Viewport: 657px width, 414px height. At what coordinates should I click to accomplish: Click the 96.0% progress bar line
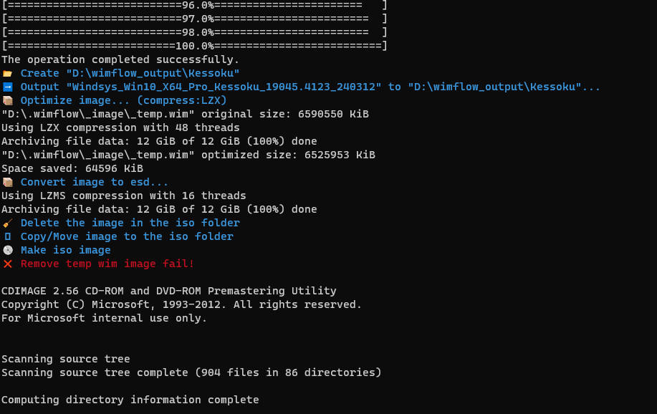194,5
